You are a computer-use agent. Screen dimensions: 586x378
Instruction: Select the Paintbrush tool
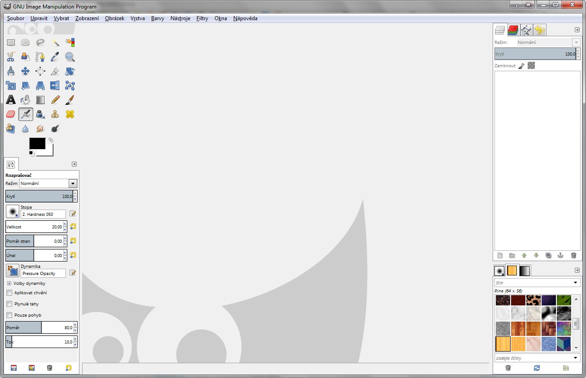[x=70, y=100]
